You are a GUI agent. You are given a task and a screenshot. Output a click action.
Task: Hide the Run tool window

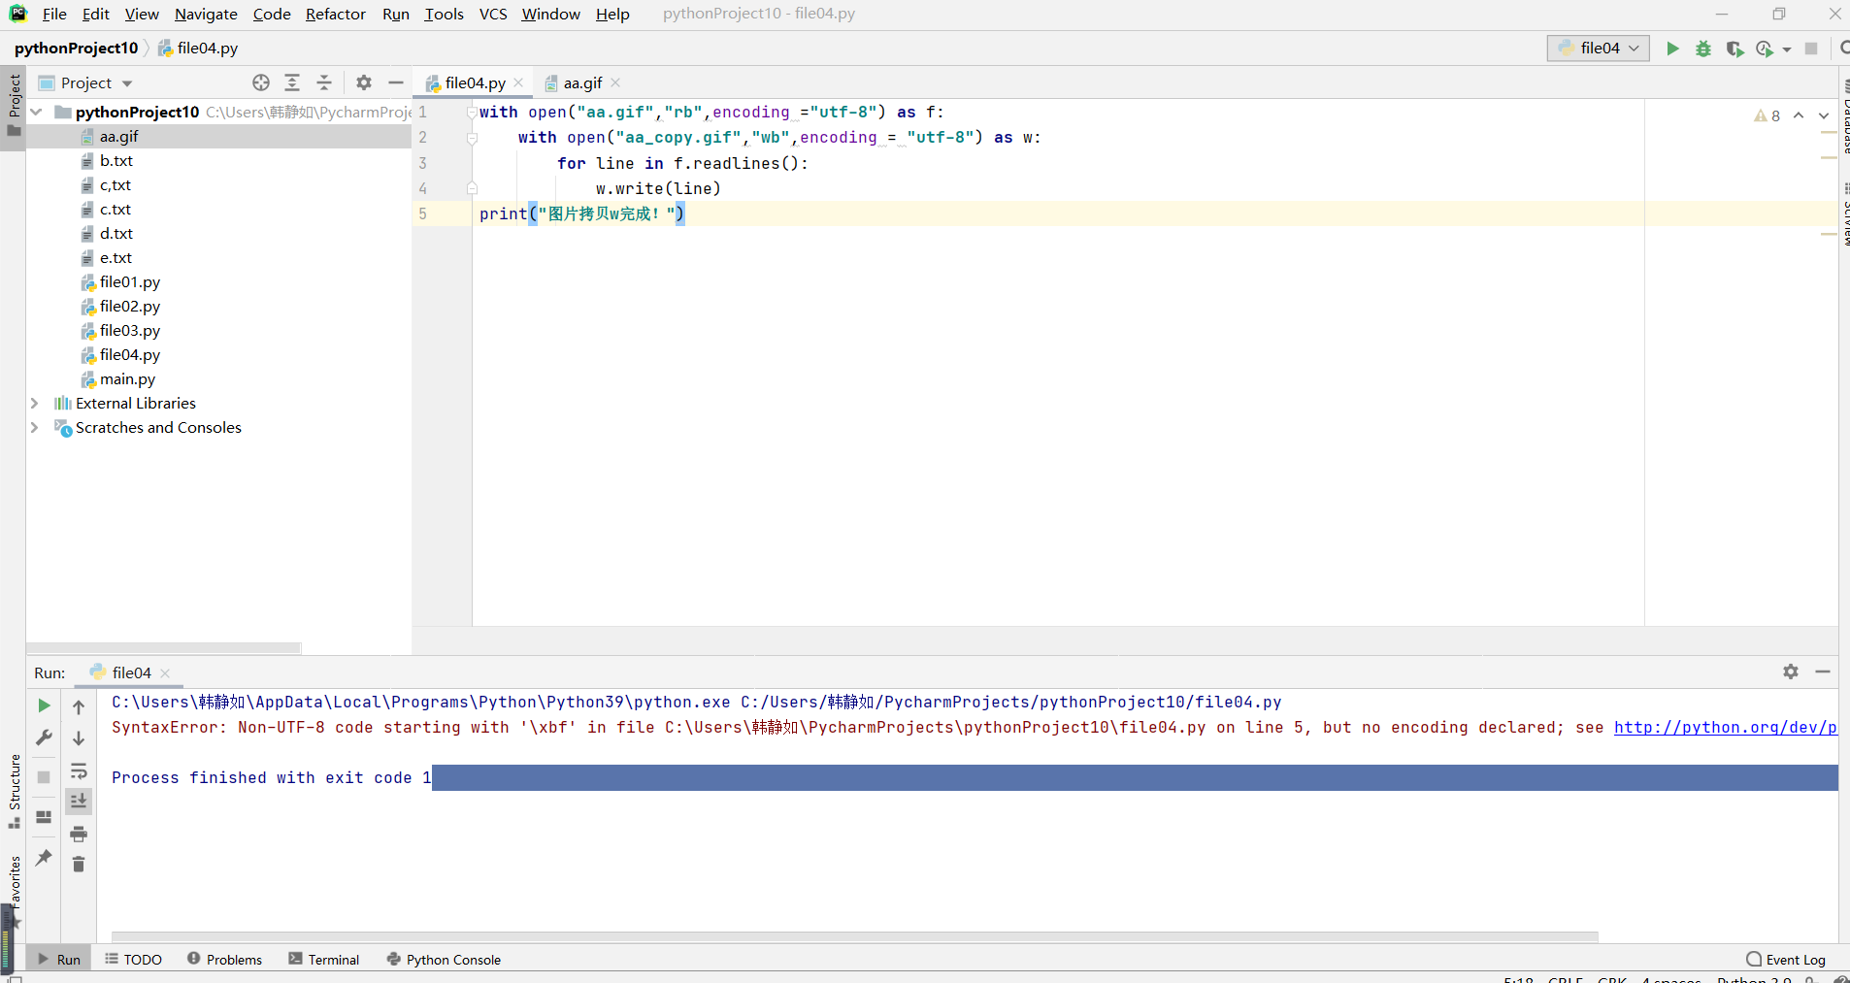(1823, 672)
